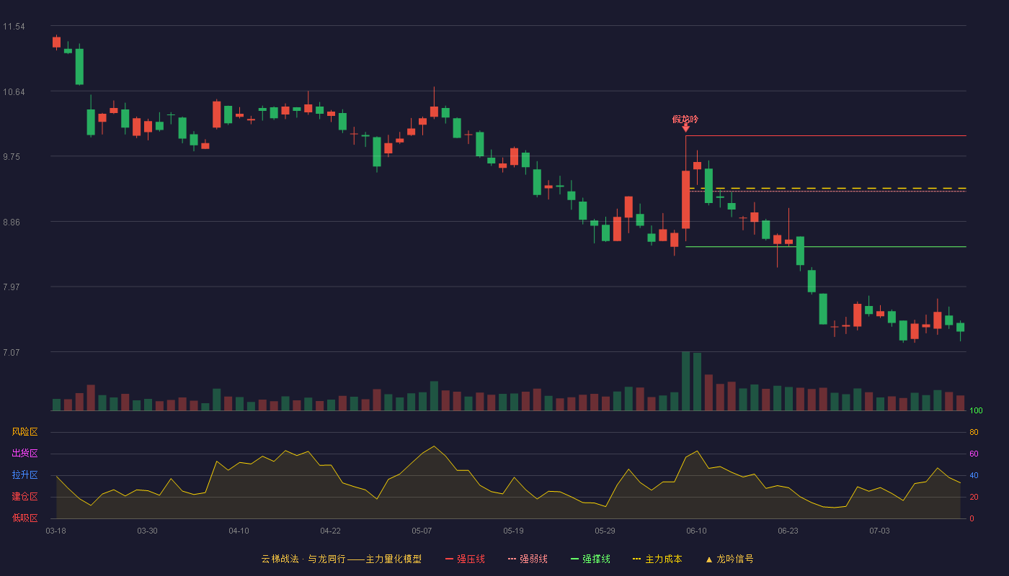The width and height of the screenshot is (1009, 576).
Task: Click the 06-10 date axis label
Action: pos(696,531)
